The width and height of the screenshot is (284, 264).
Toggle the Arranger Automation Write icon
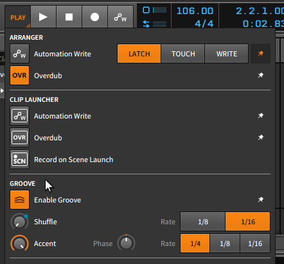pyautogui.click(x=19, y=54)
